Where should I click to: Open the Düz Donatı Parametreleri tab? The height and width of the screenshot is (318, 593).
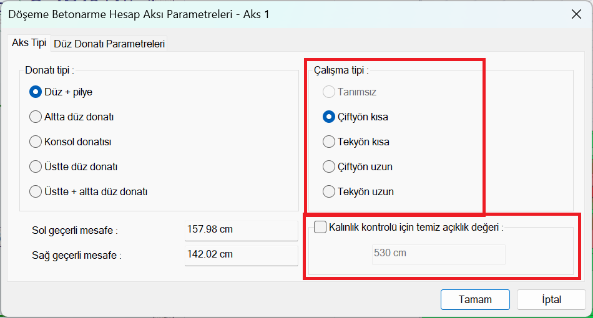109,44
